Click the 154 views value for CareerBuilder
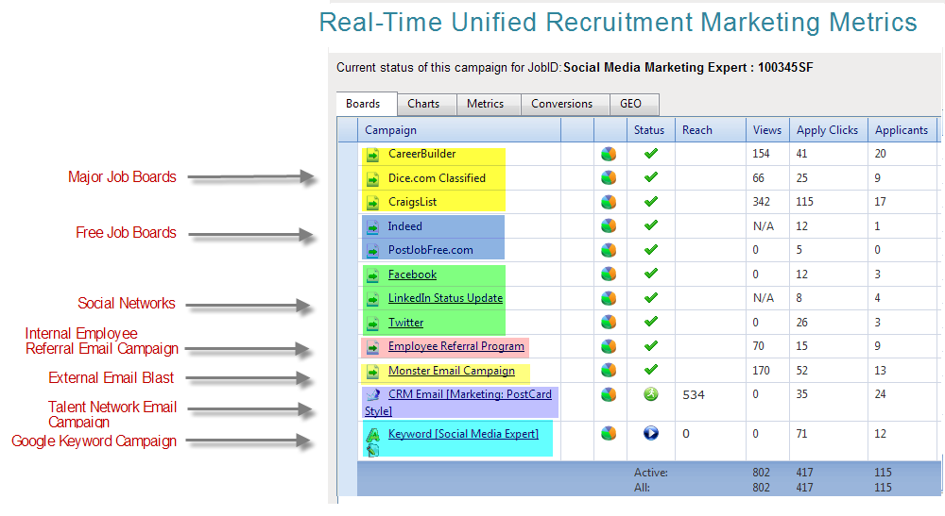This screenshot has height=516, width=945. (x=761, y=154)
